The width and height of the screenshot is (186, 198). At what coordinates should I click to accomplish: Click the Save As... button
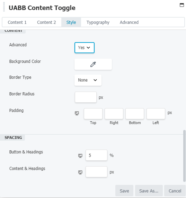tap(149, 191)
